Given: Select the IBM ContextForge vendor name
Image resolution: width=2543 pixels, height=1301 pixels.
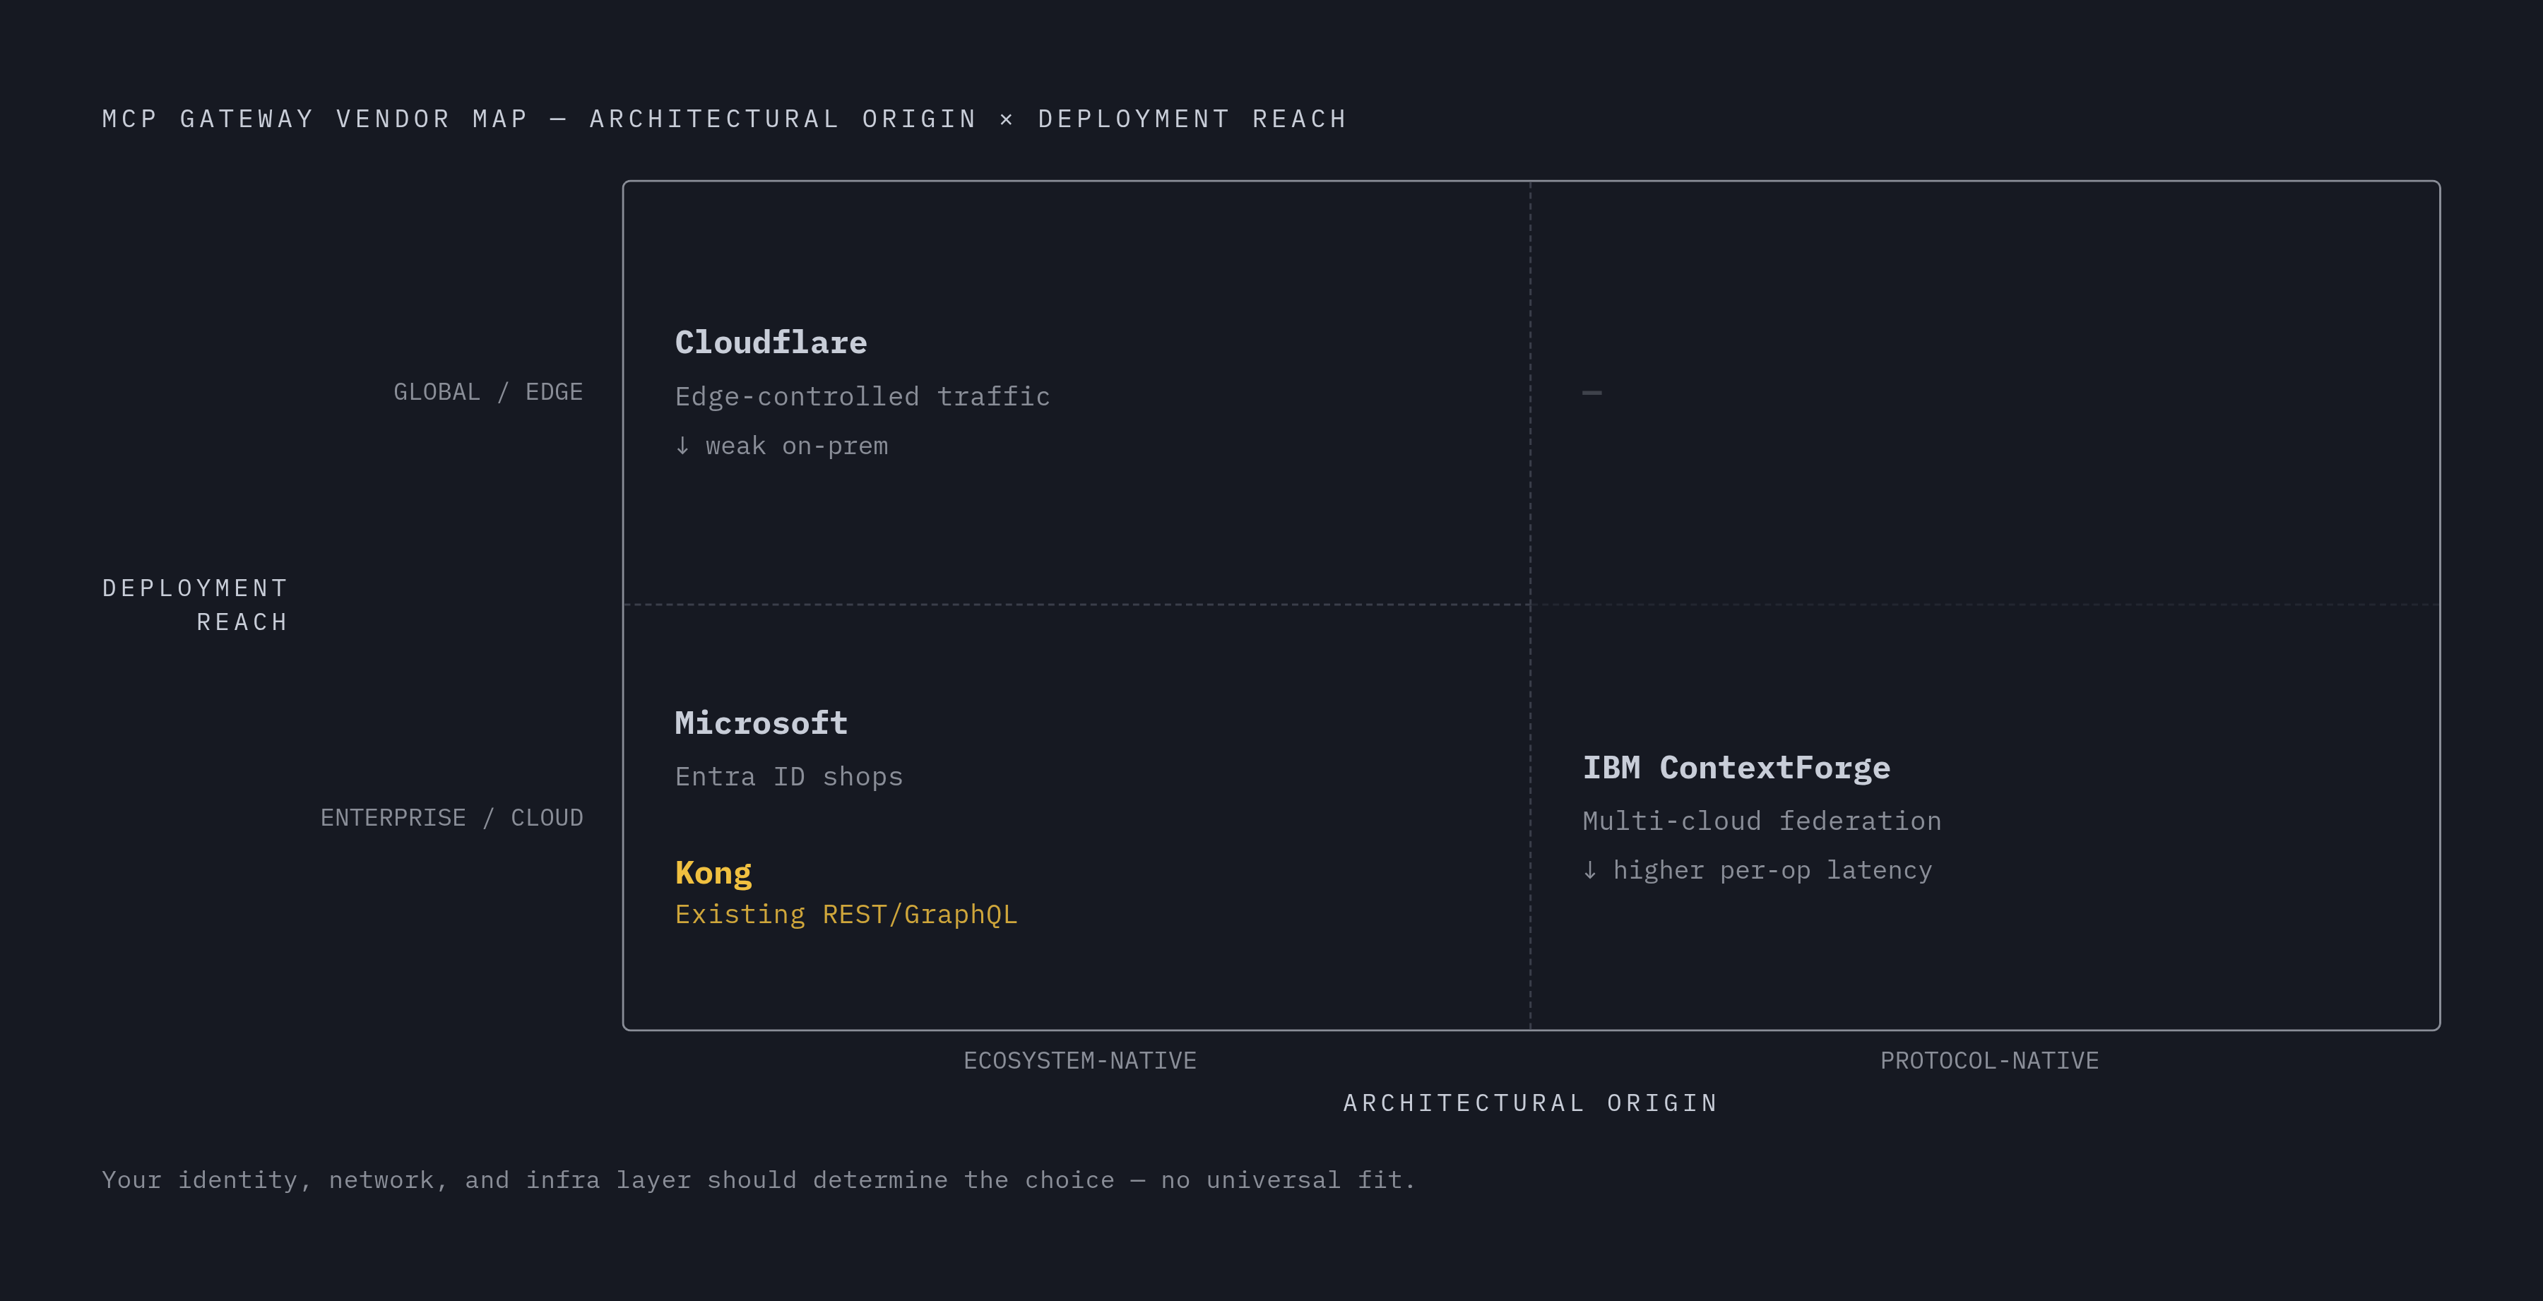Looking at the screenshot, I should pyautogui.click(x=1736, y=768).
